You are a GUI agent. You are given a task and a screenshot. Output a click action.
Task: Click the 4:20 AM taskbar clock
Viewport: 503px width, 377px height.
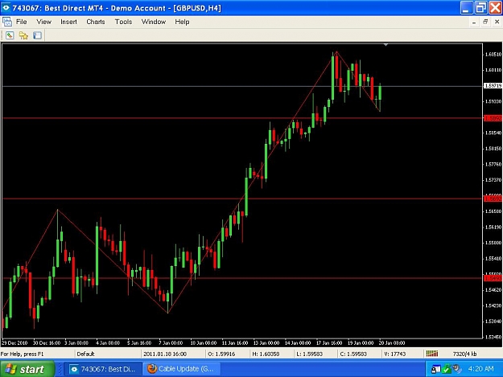pos(480,369)
